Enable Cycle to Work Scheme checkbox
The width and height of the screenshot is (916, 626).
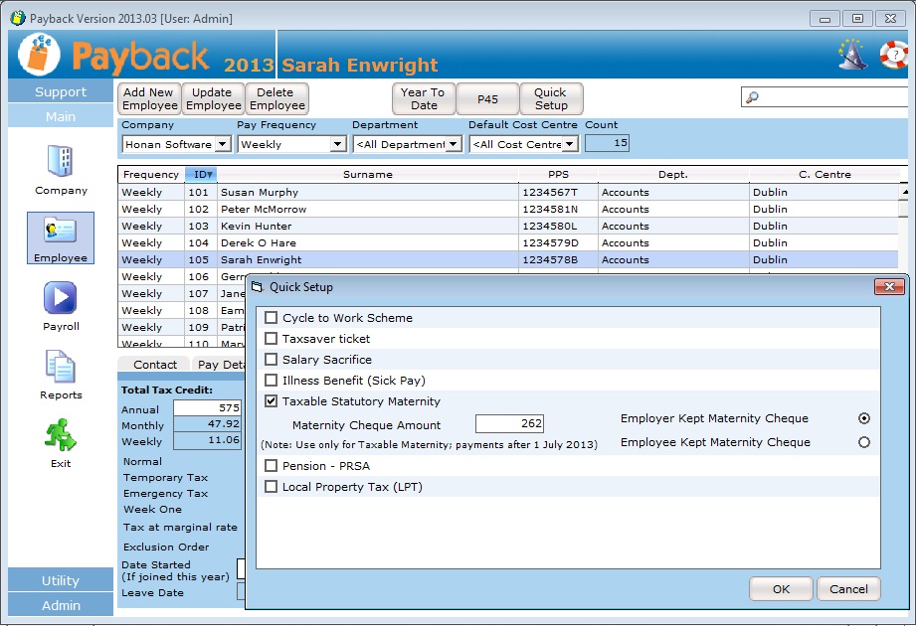tap(272, 318)
